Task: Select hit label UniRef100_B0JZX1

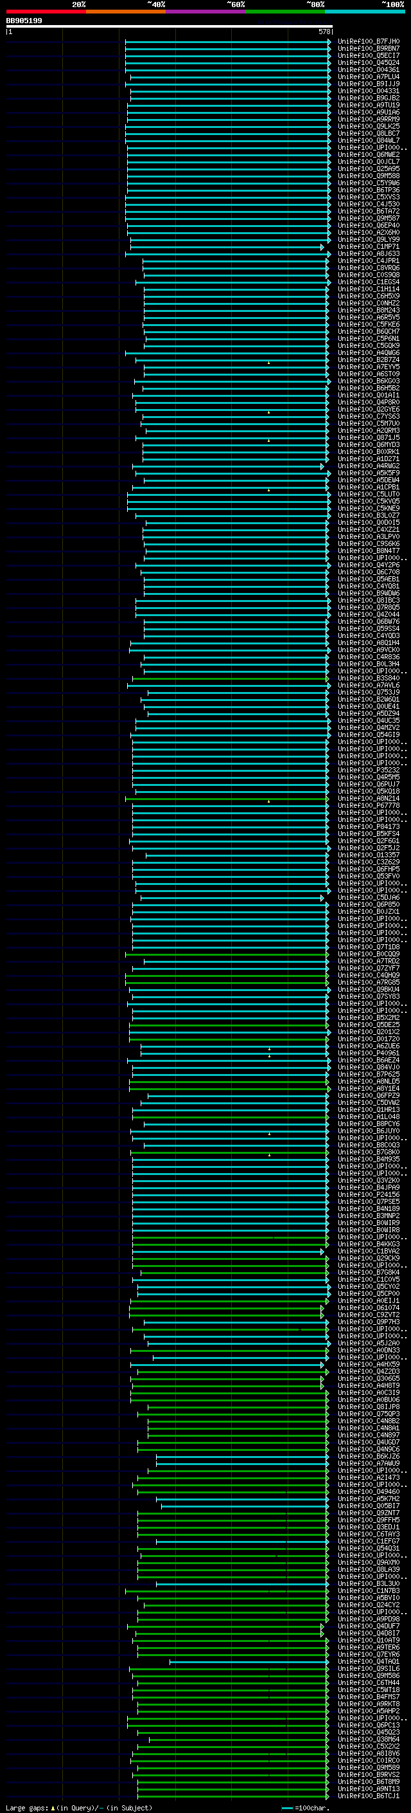Action: click(x=369, y=911)
